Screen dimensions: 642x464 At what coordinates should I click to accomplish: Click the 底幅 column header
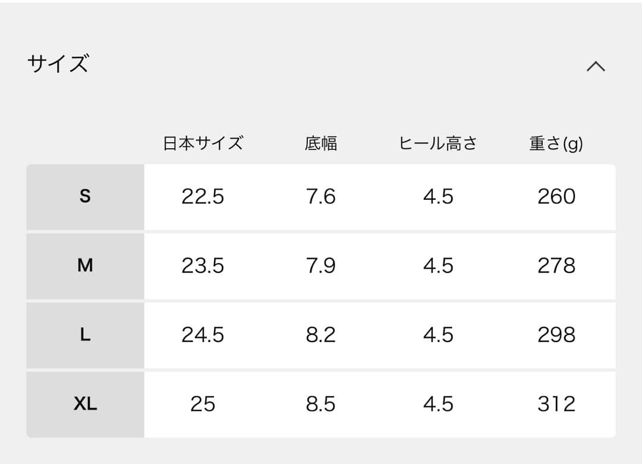[322, 143]
